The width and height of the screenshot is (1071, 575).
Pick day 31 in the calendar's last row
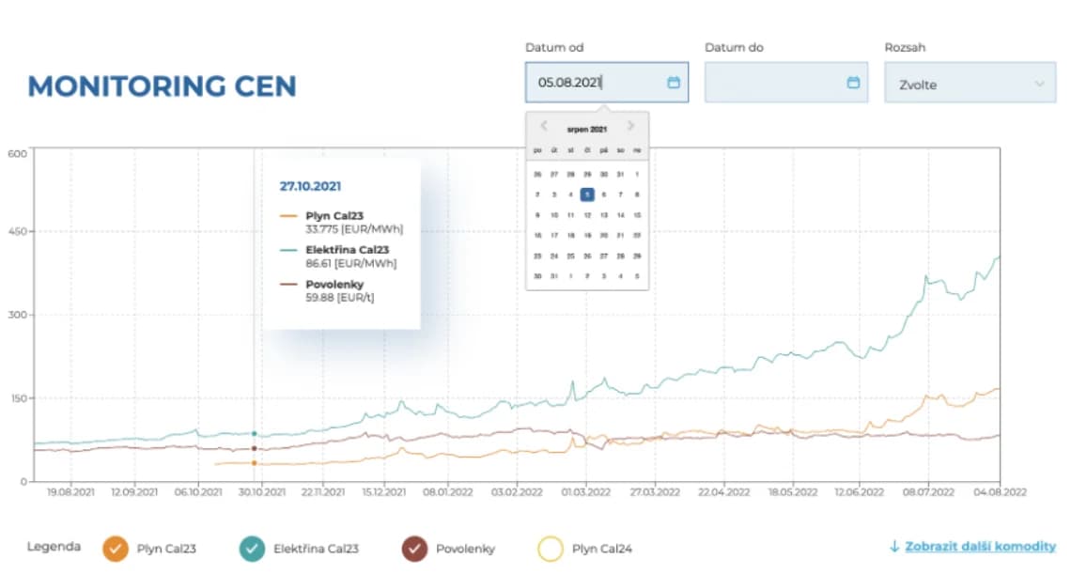pos(554,276)
